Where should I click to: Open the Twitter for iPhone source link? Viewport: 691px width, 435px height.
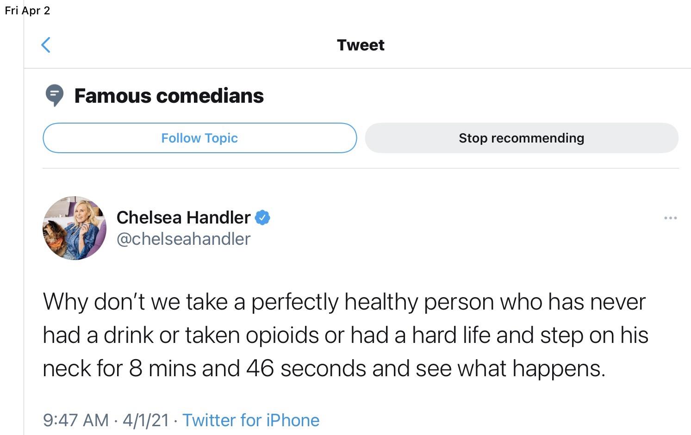pos(251,420)
